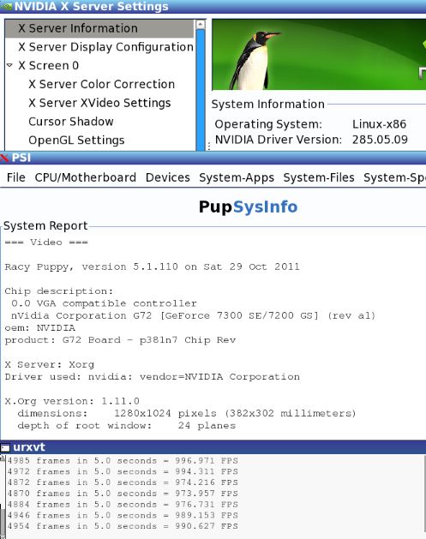Open the File menu in PSI

tap(15, 177)
